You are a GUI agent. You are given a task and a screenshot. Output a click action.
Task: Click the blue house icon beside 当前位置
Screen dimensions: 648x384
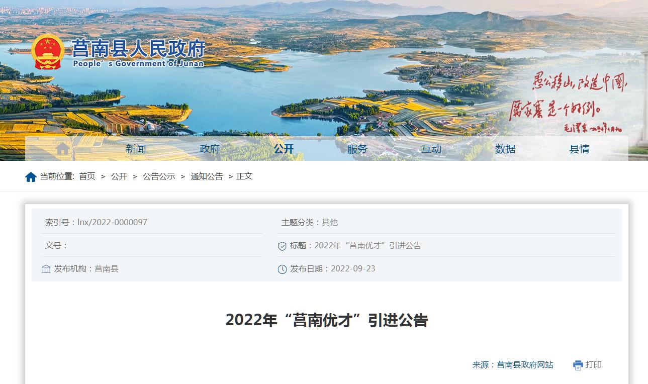click(x=31, y=177)
